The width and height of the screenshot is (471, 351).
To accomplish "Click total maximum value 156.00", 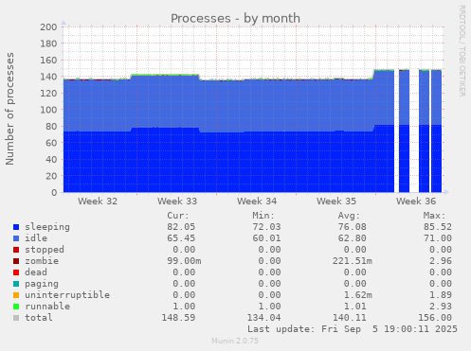I will [435, 318].
